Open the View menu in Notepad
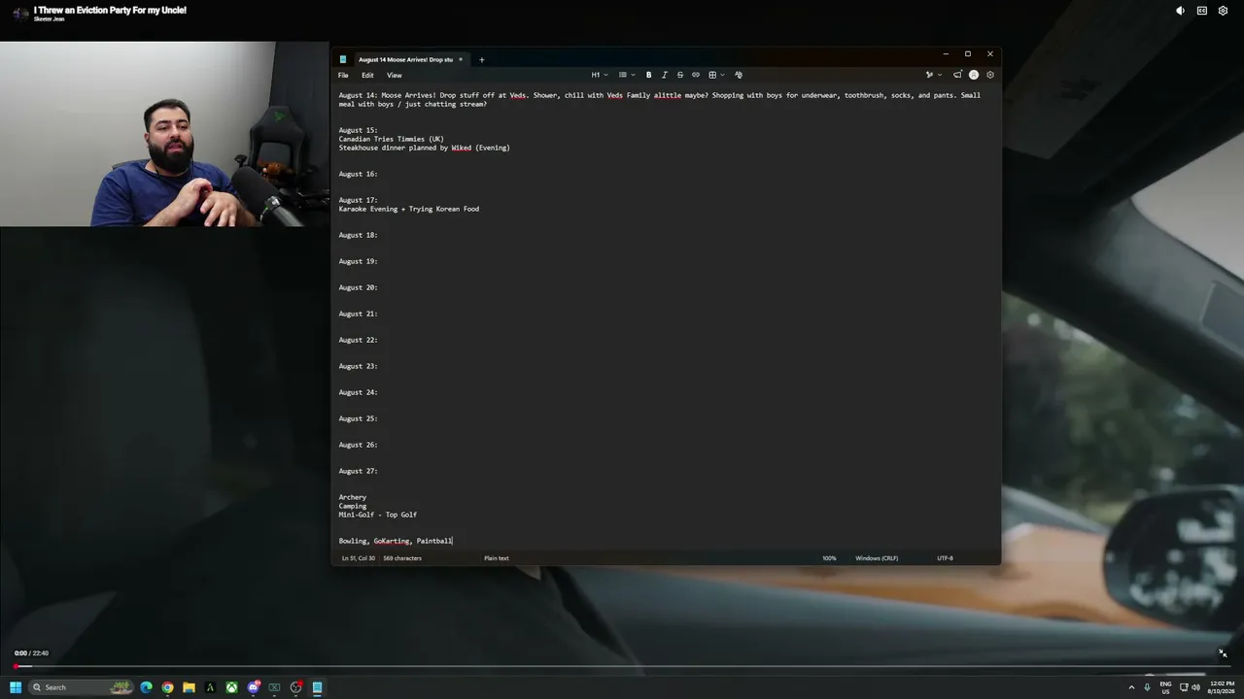The height and width of the screenshot is (699, 1244). (x=394, y=75)
